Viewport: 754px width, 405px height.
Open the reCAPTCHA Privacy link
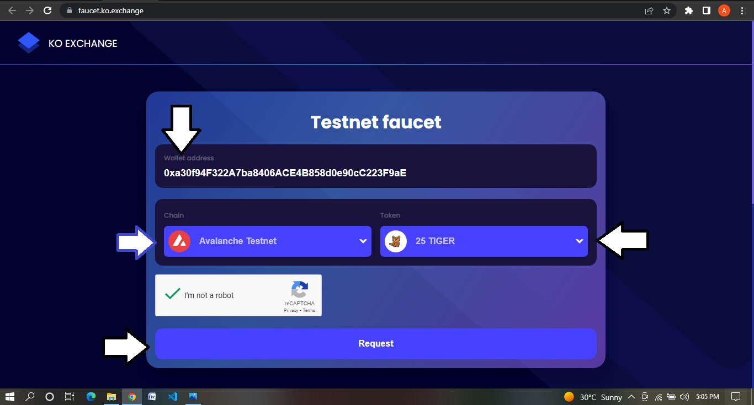click(x=291, y=311)
